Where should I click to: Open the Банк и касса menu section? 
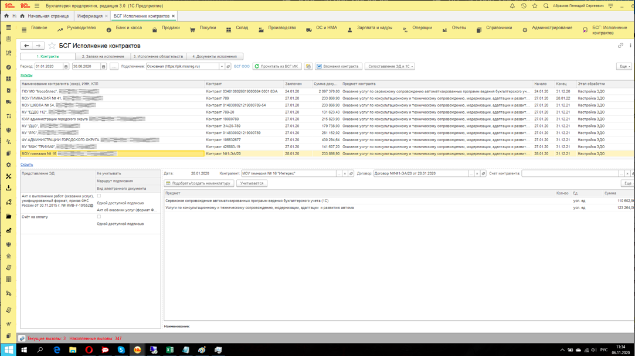click(128, 28)
